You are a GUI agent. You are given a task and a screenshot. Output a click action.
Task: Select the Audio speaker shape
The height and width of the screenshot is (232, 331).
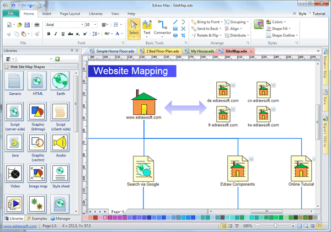tap(60, 142)
